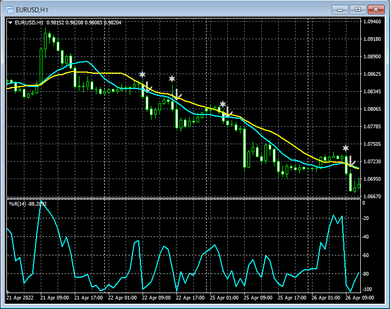
Task: Select the star marker near 25 Apr 01:00
Action: coord(223,104)
